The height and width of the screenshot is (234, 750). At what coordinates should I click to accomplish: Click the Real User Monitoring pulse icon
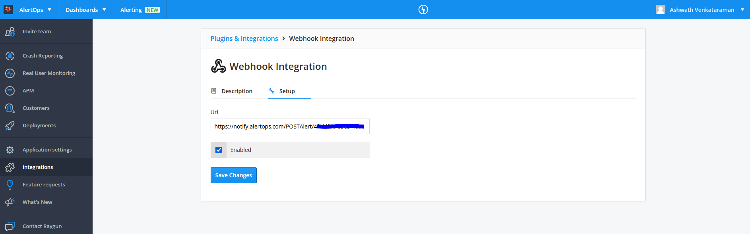point(10,73)
